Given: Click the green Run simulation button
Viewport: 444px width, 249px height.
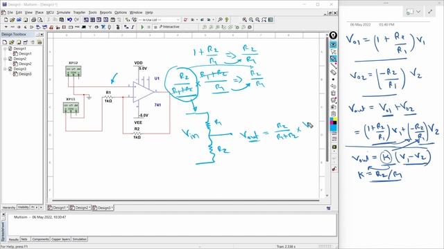Looking at the screenshot, I should pos(142,27).
